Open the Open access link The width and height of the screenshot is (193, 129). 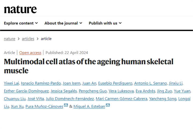click(x=30, y=53)
